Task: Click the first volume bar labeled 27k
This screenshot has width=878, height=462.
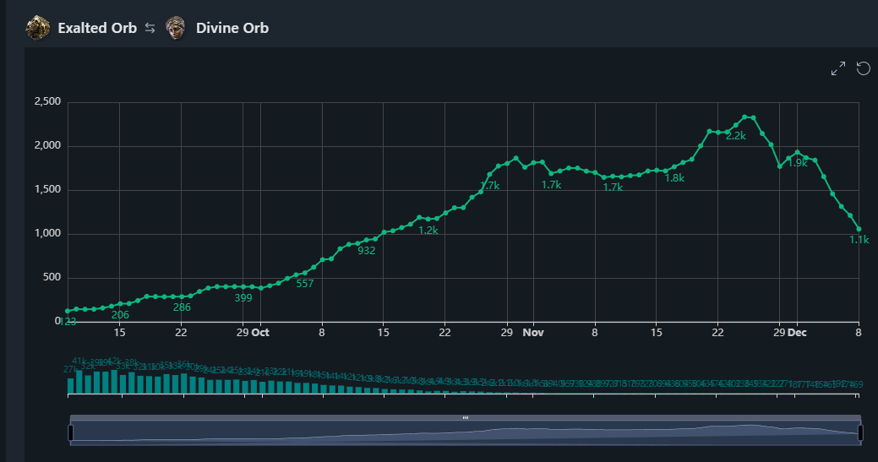Action: click(70, 386)
